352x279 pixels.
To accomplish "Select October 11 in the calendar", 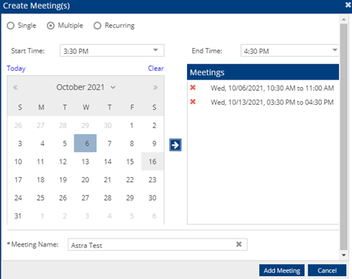I will pyautogui.click(x=41, y=162).
